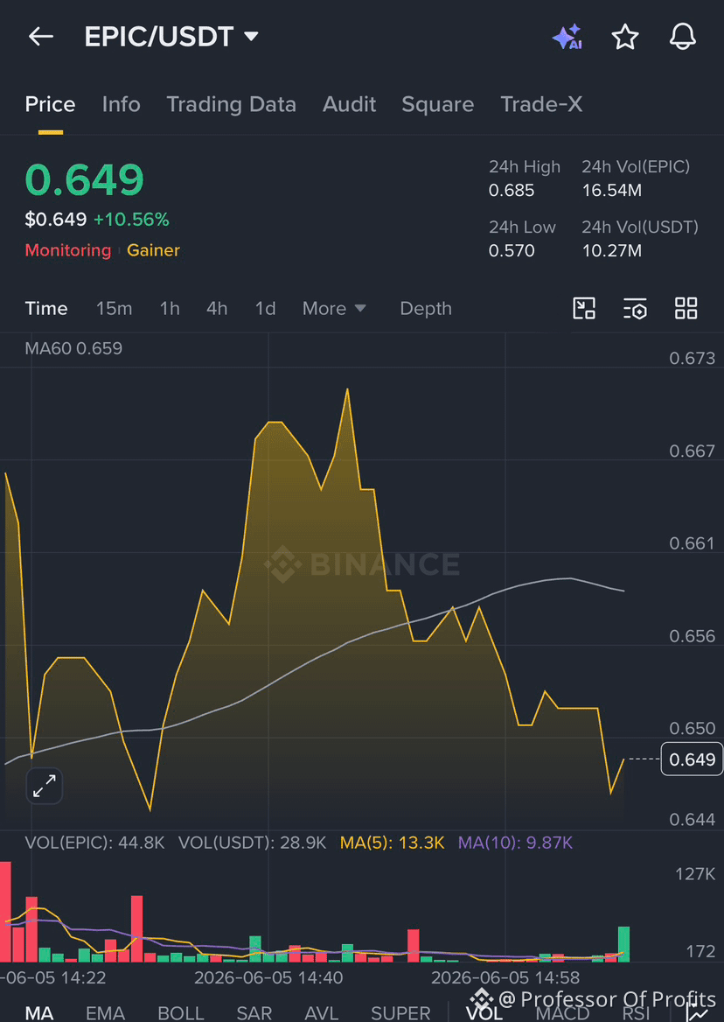Open the Depth chart view
The width and height of the screenshot is (724, 1022).
point(426,308)
